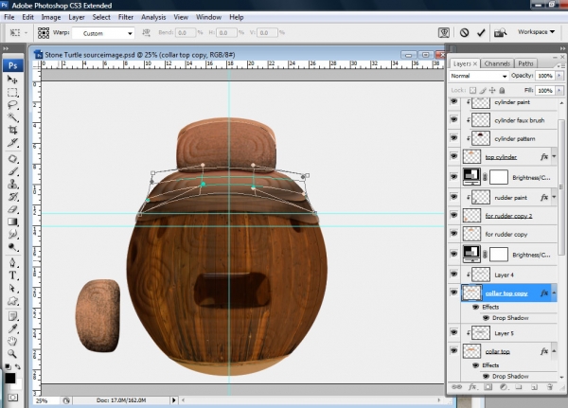568x408 pixels.
Task: Add a layer mask from panel bottom
Action: (x=488, y=387)
